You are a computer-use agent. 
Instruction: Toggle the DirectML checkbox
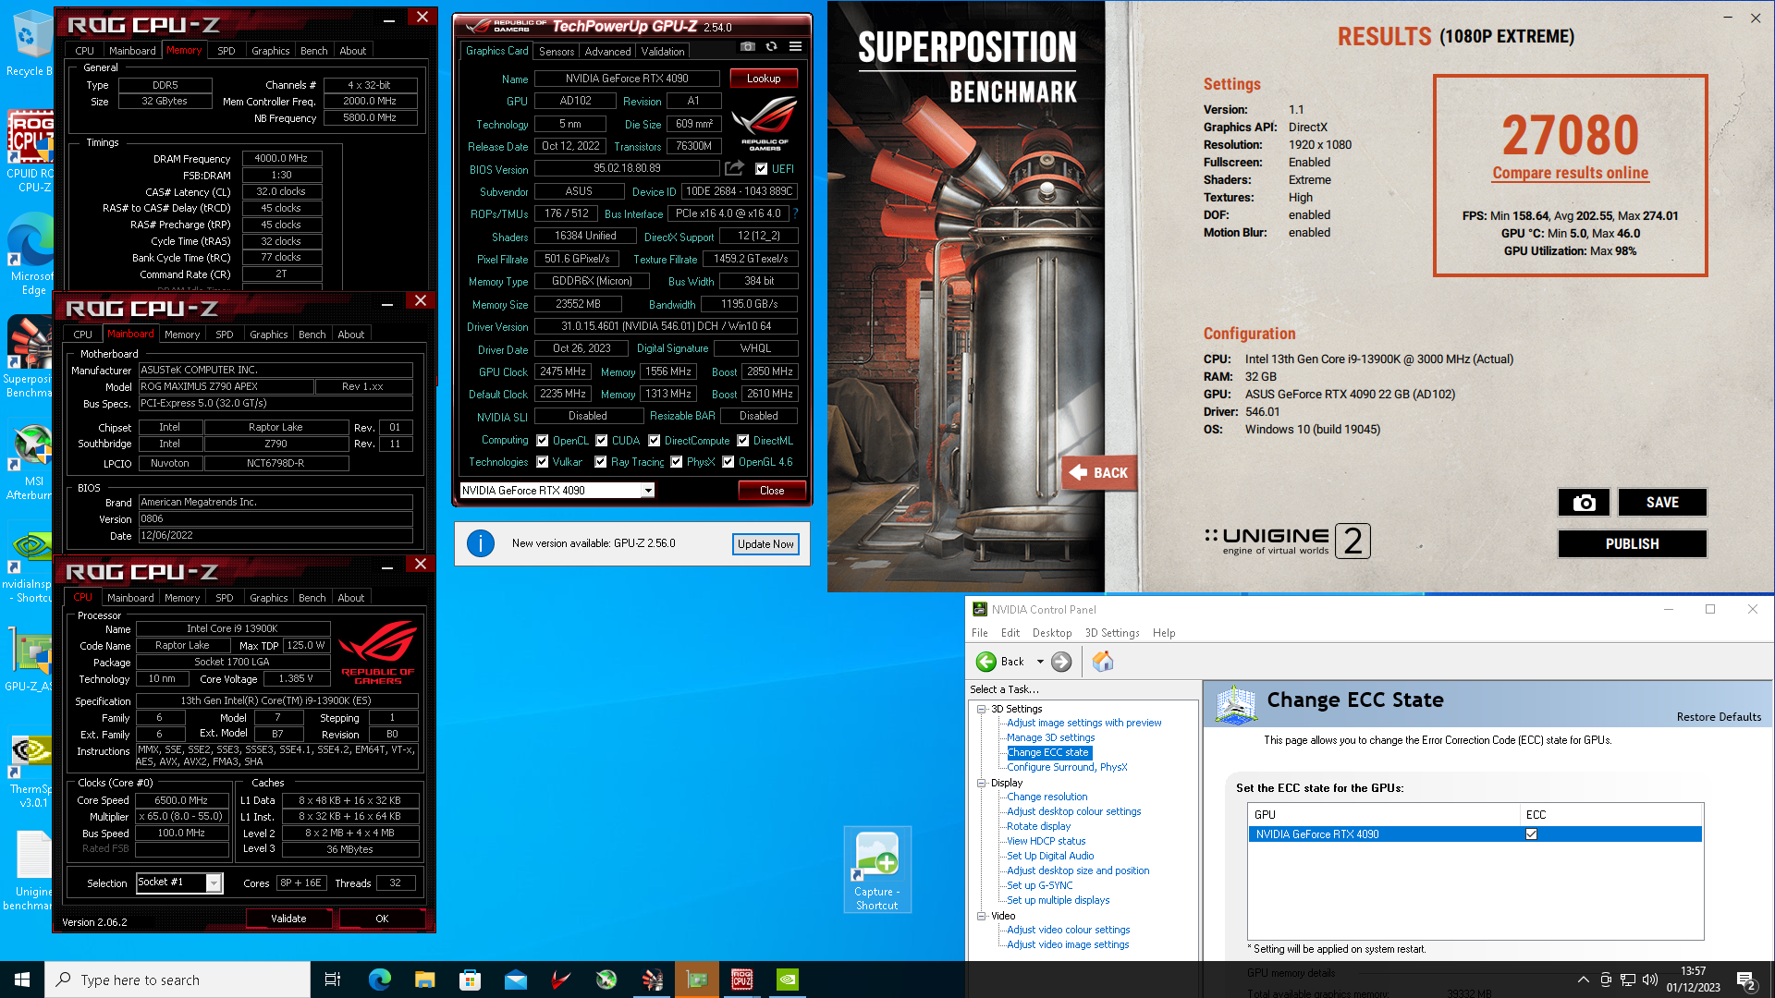click(743, 441)
